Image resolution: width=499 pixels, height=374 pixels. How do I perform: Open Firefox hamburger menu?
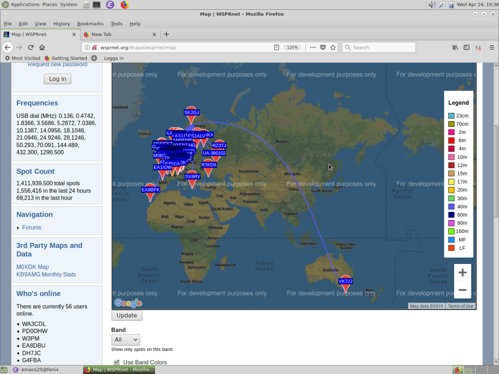[x=492, y=47]
